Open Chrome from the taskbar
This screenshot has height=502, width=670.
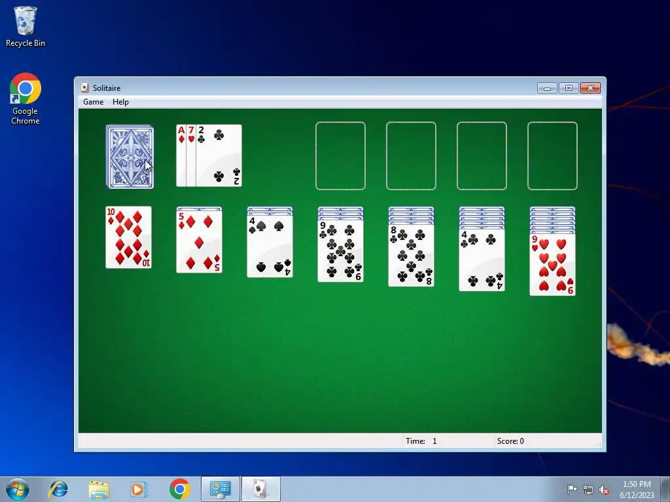coord(179,489)
